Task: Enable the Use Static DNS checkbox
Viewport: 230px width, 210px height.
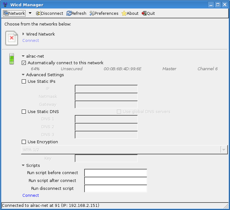Action: click(x=24, y=112)
